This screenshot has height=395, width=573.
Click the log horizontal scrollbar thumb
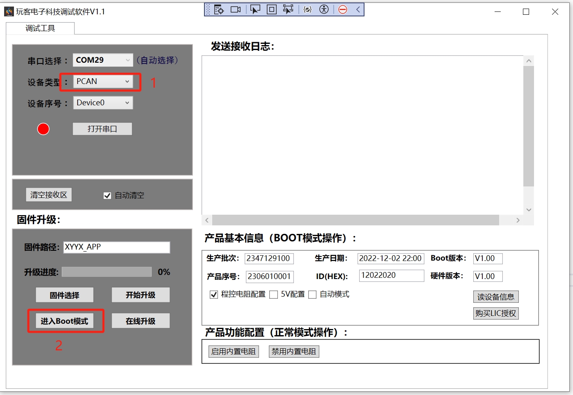click(355, 220)
